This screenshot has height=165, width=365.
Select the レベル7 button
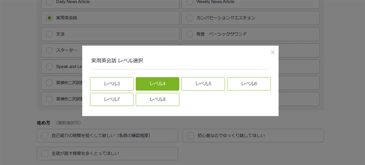pyautogui.click(x=112, y=99)
